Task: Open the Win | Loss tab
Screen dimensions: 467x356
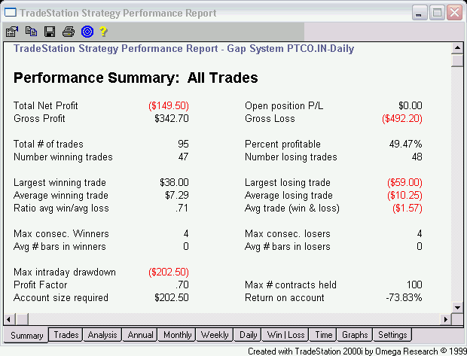Action: (x=285, y=335)
